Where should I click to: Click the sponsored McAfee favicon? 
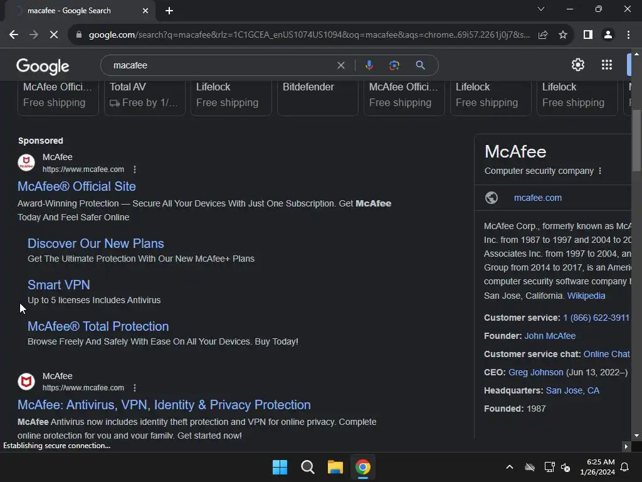point(26,163)
